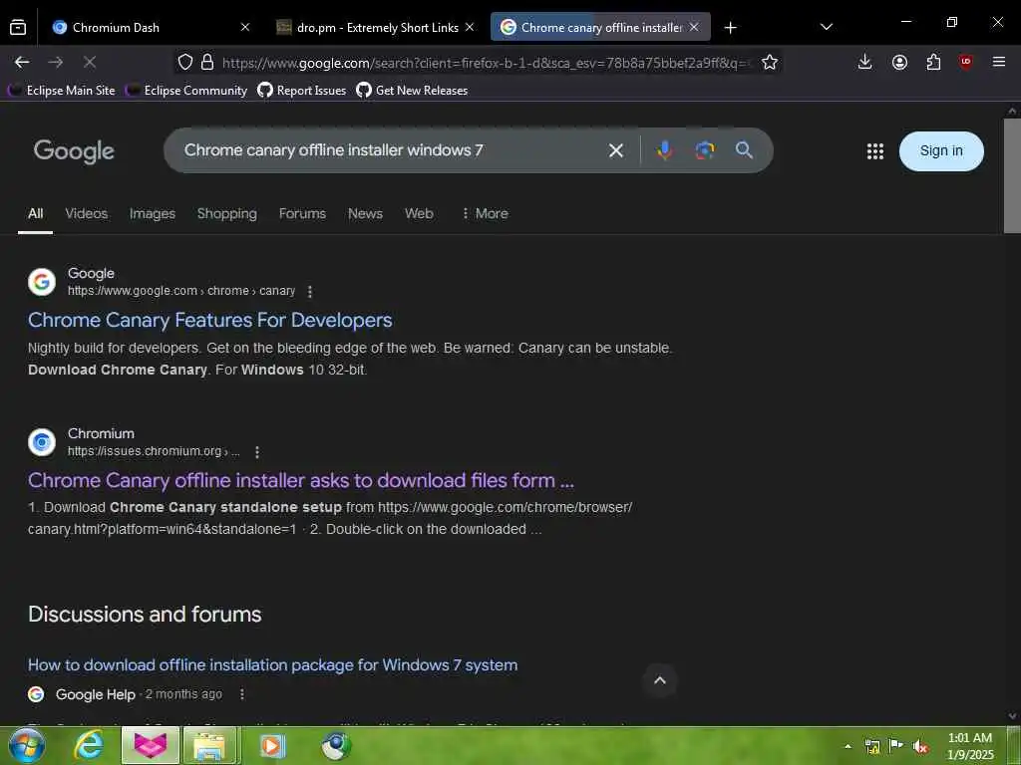1021x765 pixels.
Task: Close the dro.pm tab
Action: click(x=470, y=27)
